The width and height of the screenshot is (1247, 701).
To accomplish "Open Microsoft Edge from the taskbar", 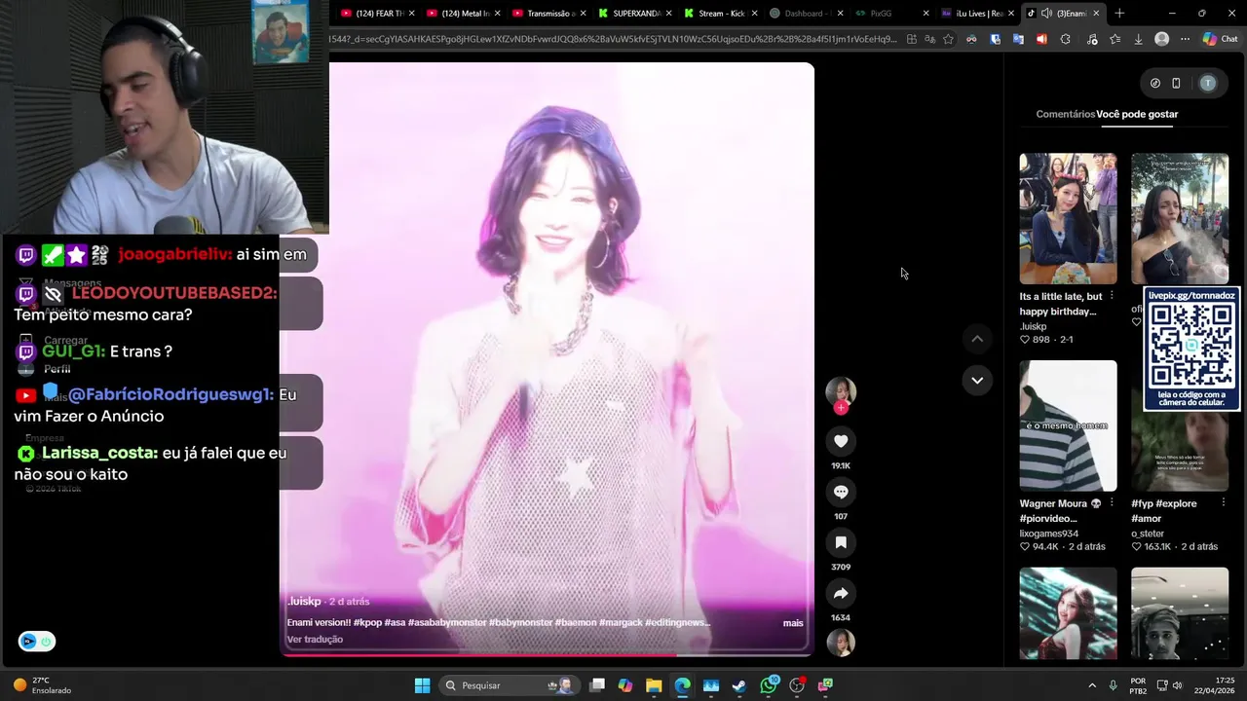I will click(682, 685).
